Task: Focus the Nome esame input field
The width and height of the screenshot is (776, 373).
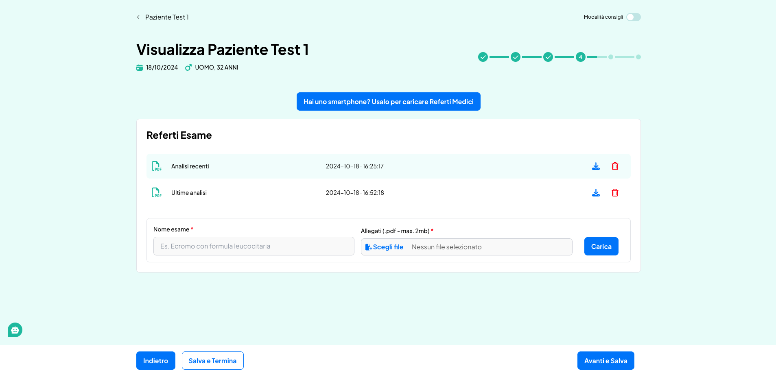Action: point(254,246)
